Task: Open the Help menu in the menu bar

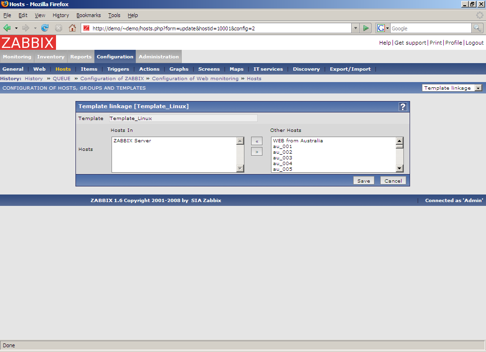Action: click(x=133, y=15)
